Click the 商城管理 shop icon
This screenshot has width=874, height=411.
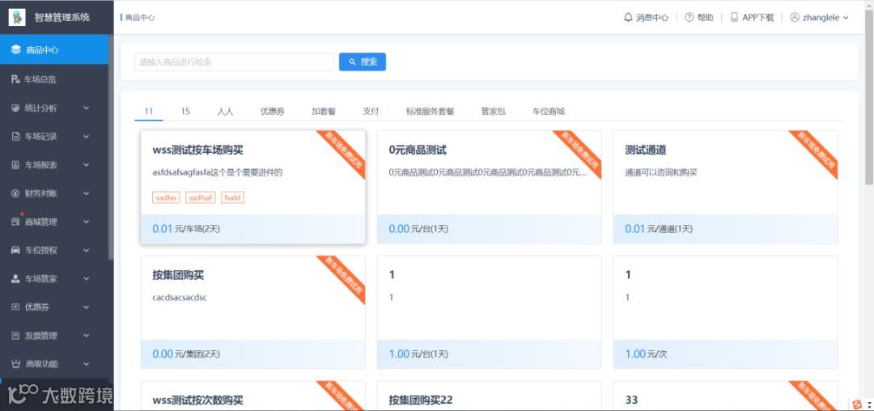[15, 222]
